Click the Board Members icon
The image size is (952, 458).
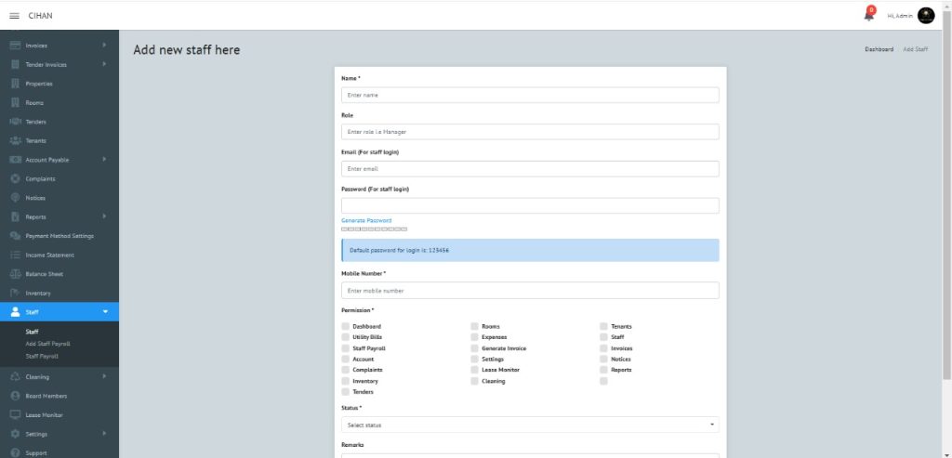point(15,396)
